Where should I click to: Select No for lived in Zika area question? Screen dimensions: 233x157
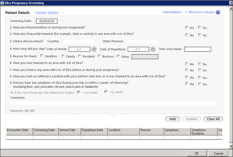click(187, 70)
